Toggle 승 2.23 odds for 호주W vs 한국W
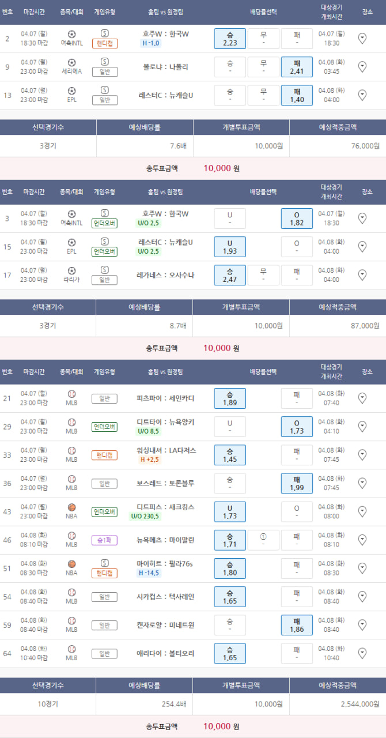Viewport: 386px width, 738px height. [x=230, y=39]
